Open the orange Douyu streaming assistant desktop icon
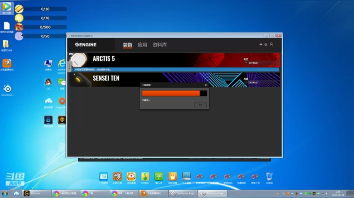Image resolution: width=354 pixels, height=198 pixels. (x=7, y=65)
